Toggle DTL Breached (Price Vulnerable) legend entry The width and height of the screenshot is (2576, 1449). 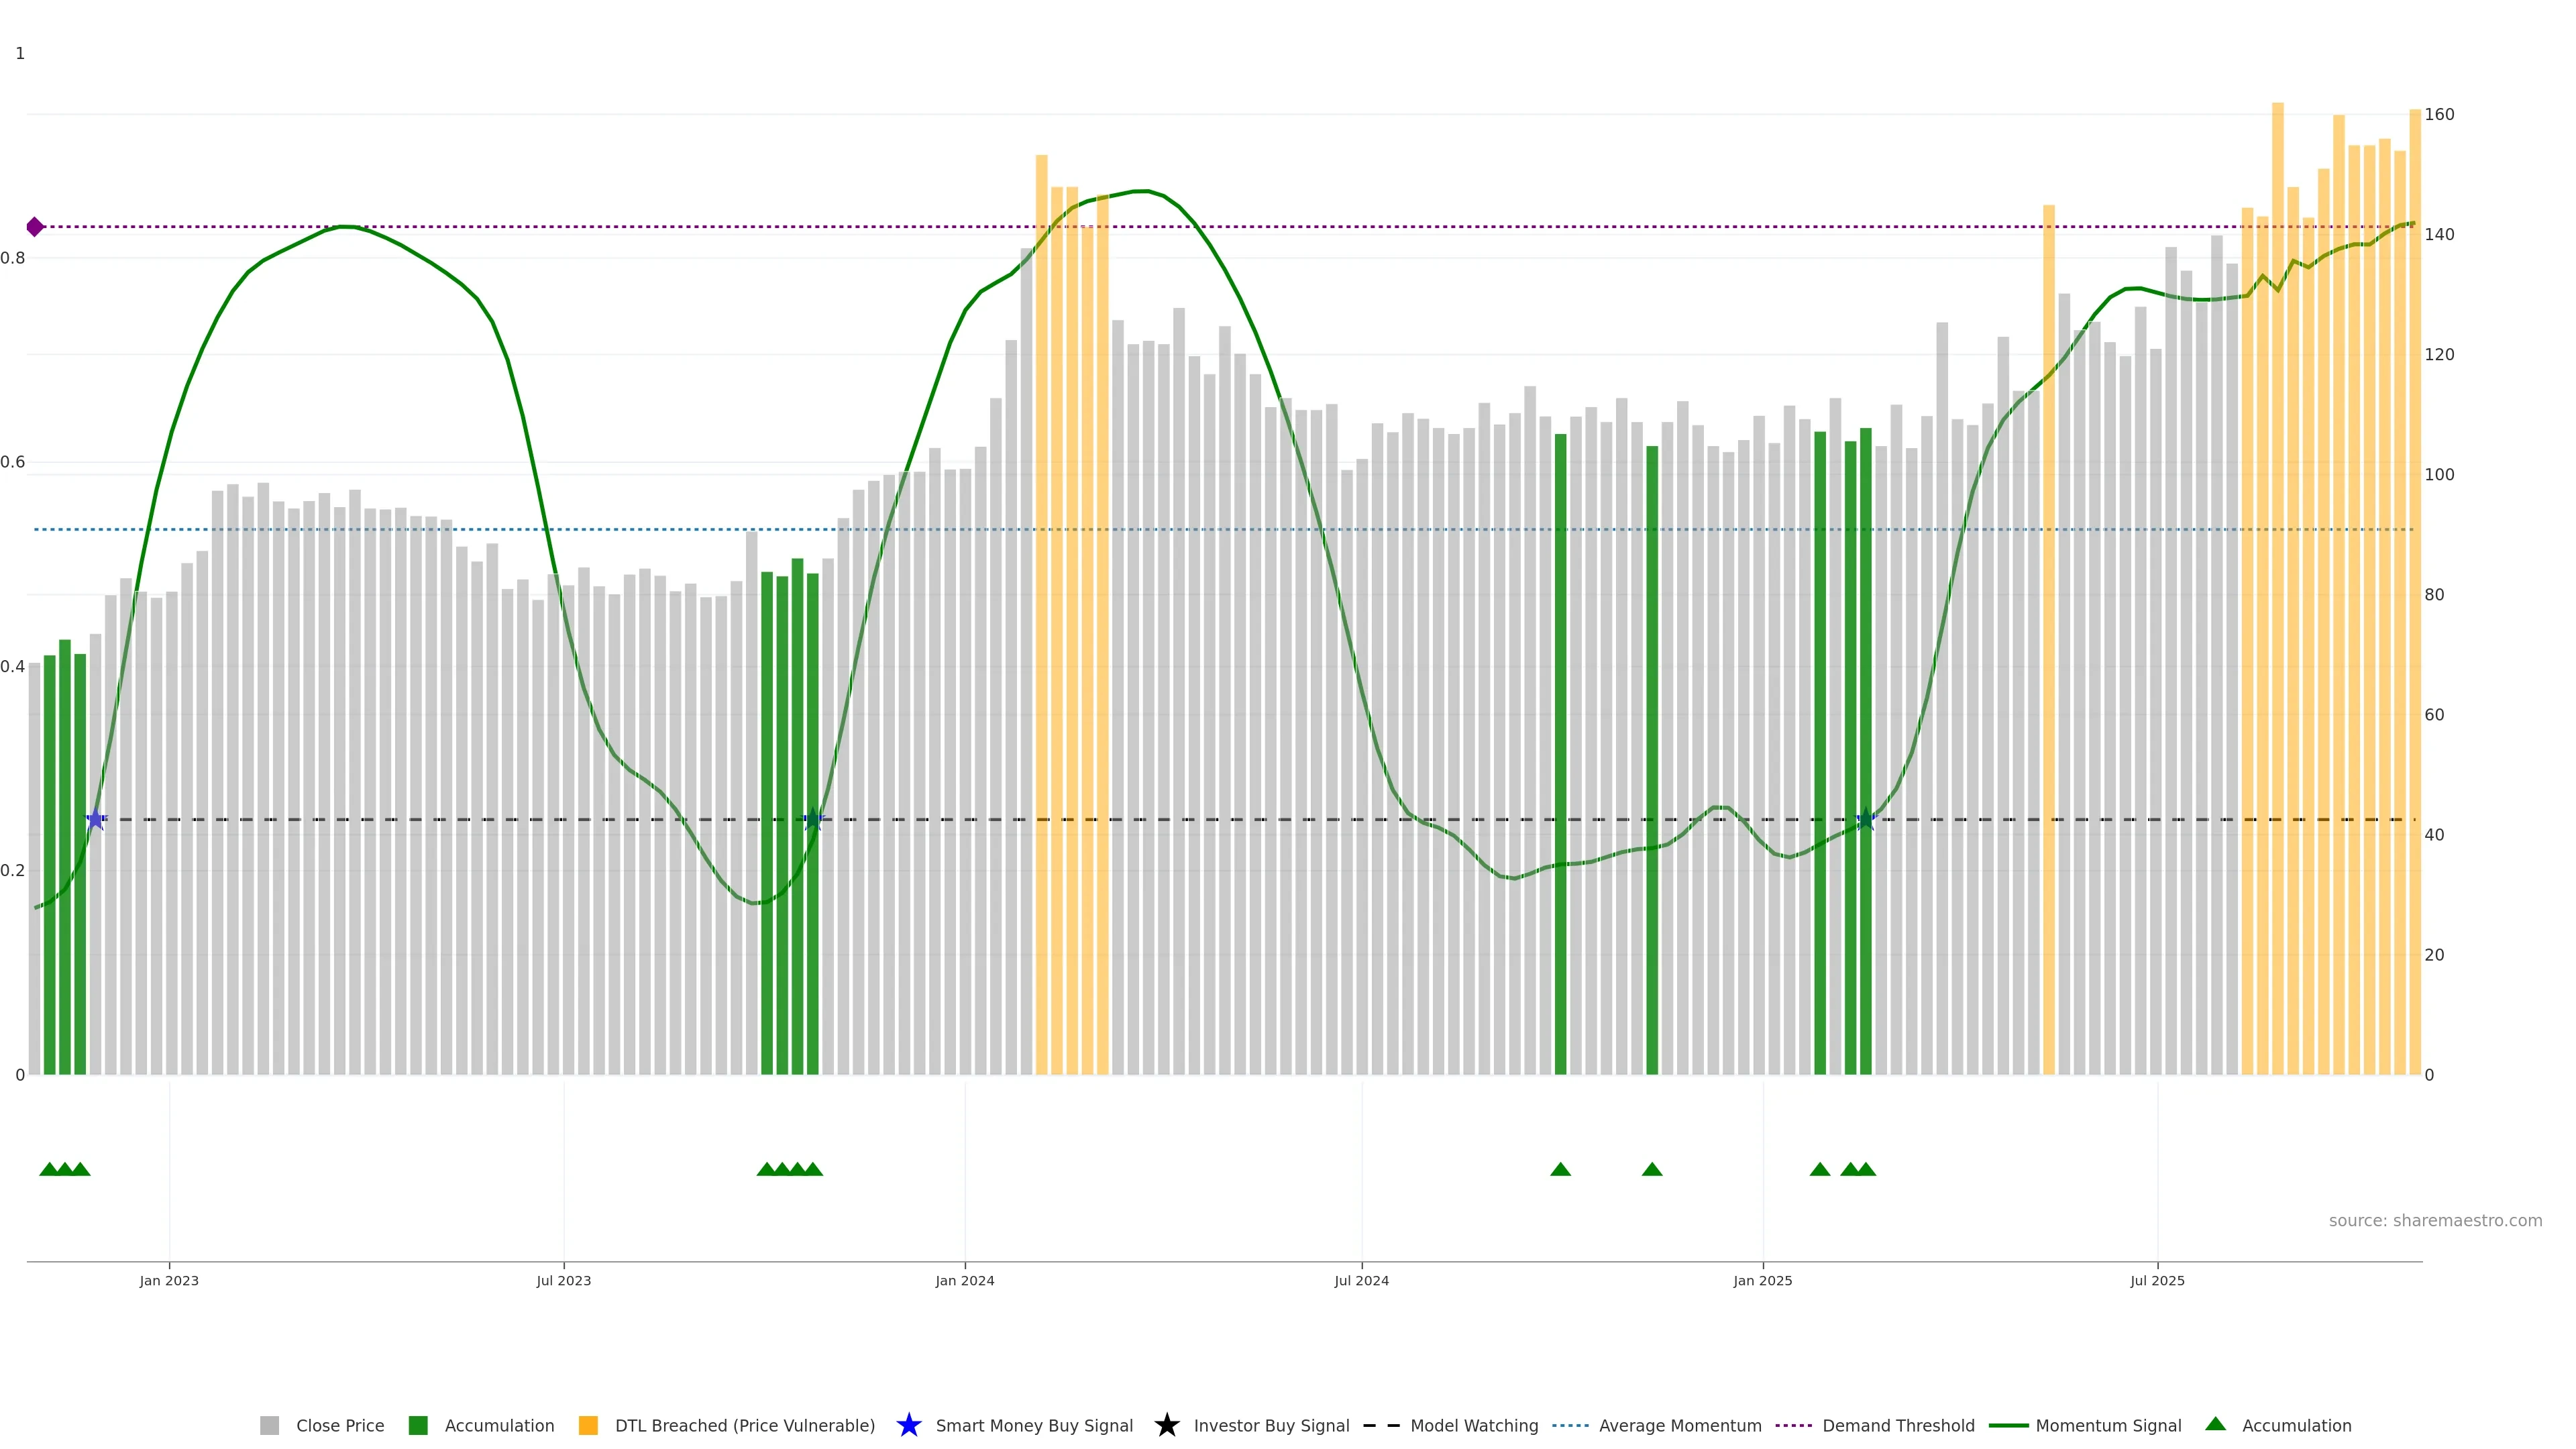[744, 1425]
